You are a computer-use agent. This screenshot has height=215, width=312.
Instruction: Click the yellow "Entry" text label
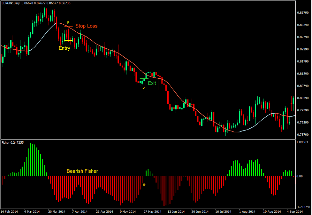coord(64,48)
